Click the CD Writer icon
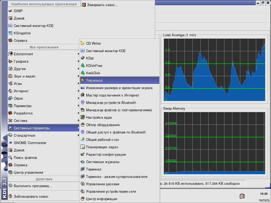Screen dimensions: 271x203 83,43
